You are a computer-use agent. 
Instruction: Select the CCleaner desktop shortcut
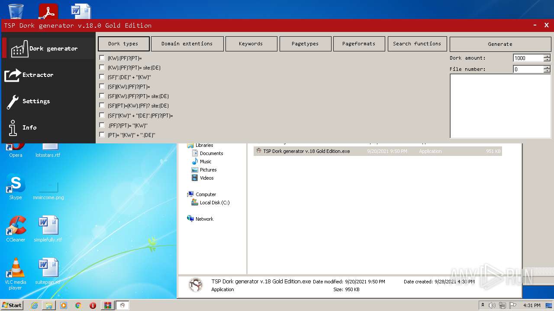point(16,229)
